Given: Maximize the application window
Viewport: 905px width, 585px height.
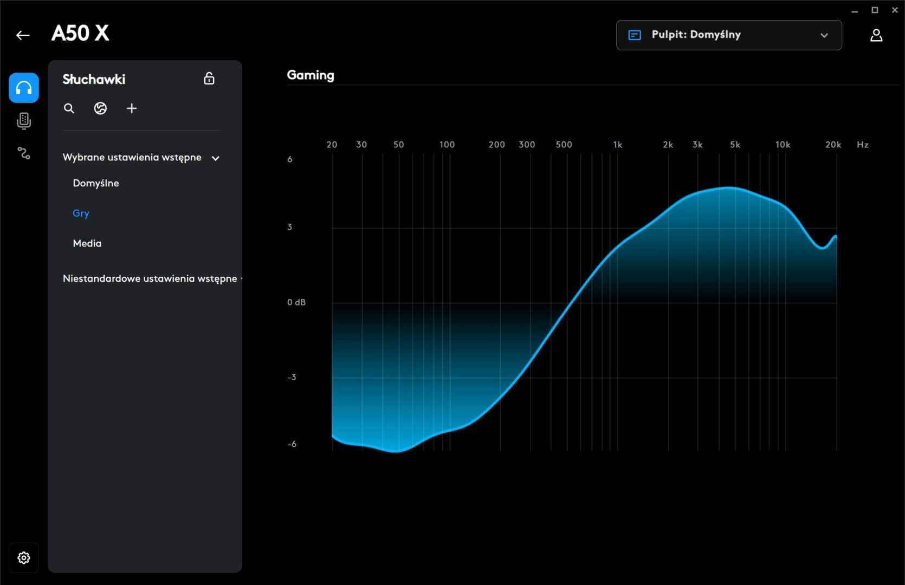Looking at the screenshot, I should pyautogui.click(x=875, y=10).
